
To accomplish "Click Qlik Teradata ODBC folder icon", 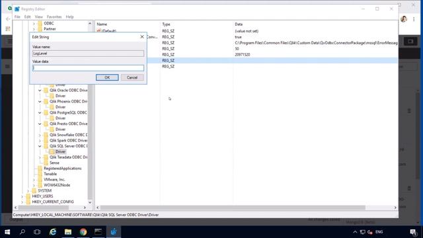I will coord(46,157).
